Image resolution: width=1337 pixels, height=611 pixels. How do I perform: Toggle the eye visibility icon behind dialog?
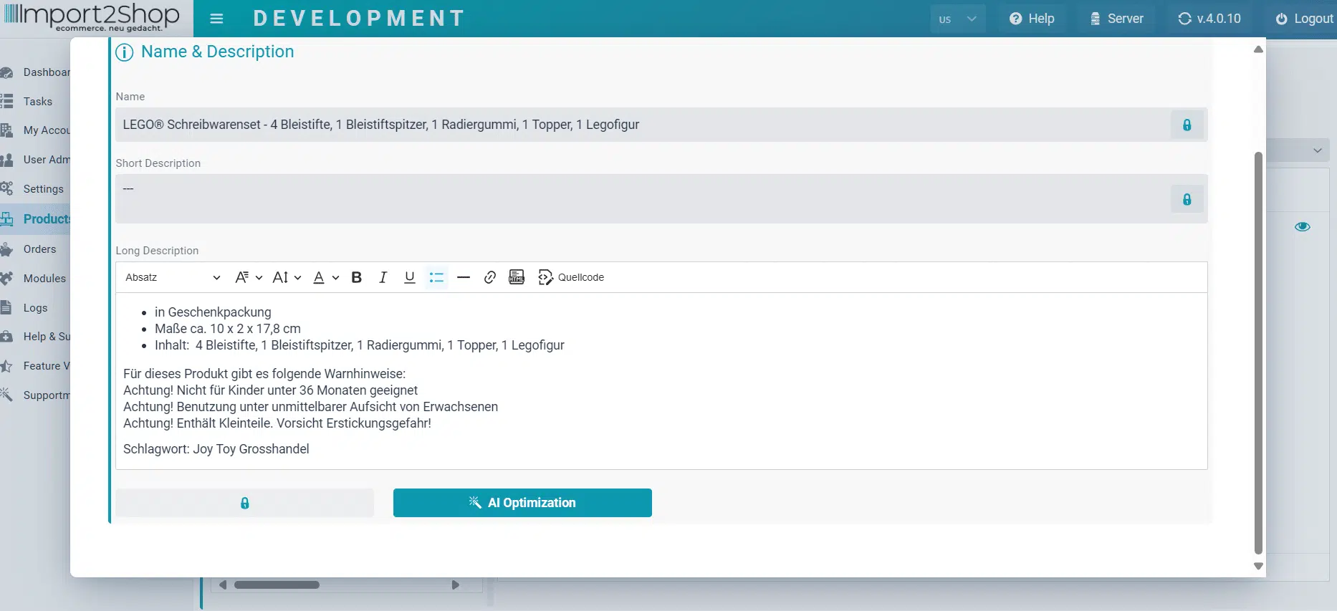pos(1303,227)
